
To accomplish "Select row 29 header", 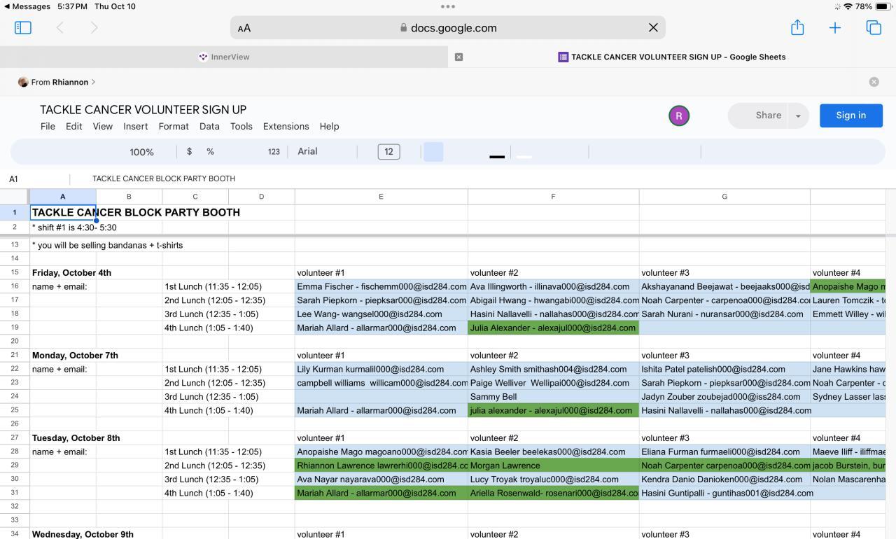I will pos(14,465).
